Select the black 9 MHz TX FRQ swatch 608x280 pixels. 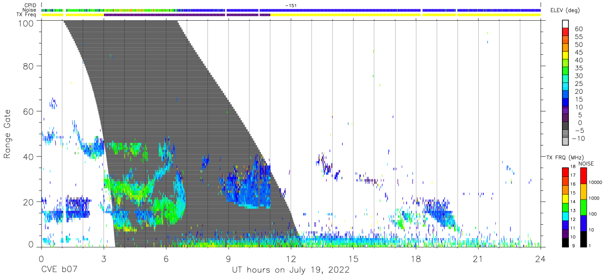[565, 242]
